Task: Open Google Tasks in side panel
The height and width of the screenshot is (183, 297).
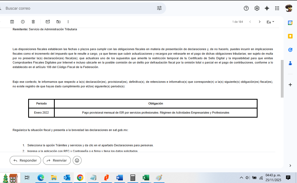Action: 290,50
